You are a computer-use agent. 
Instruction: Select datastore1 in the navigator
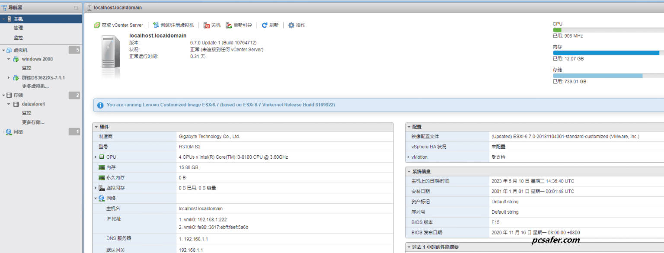coord(34,104)
